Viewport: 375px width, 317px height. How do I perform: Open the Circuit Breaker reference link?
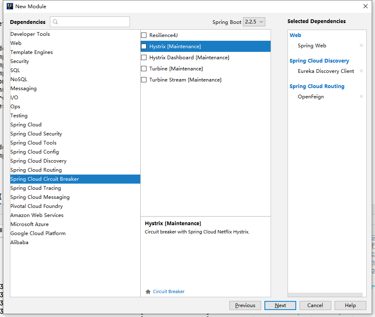pos(169,291)
